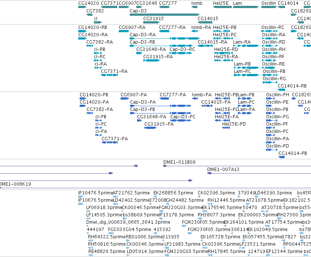Viewport: 311px width, 257px height.
Task: Click EST label RH17845.5prime
Action: (x=227, y=251)
